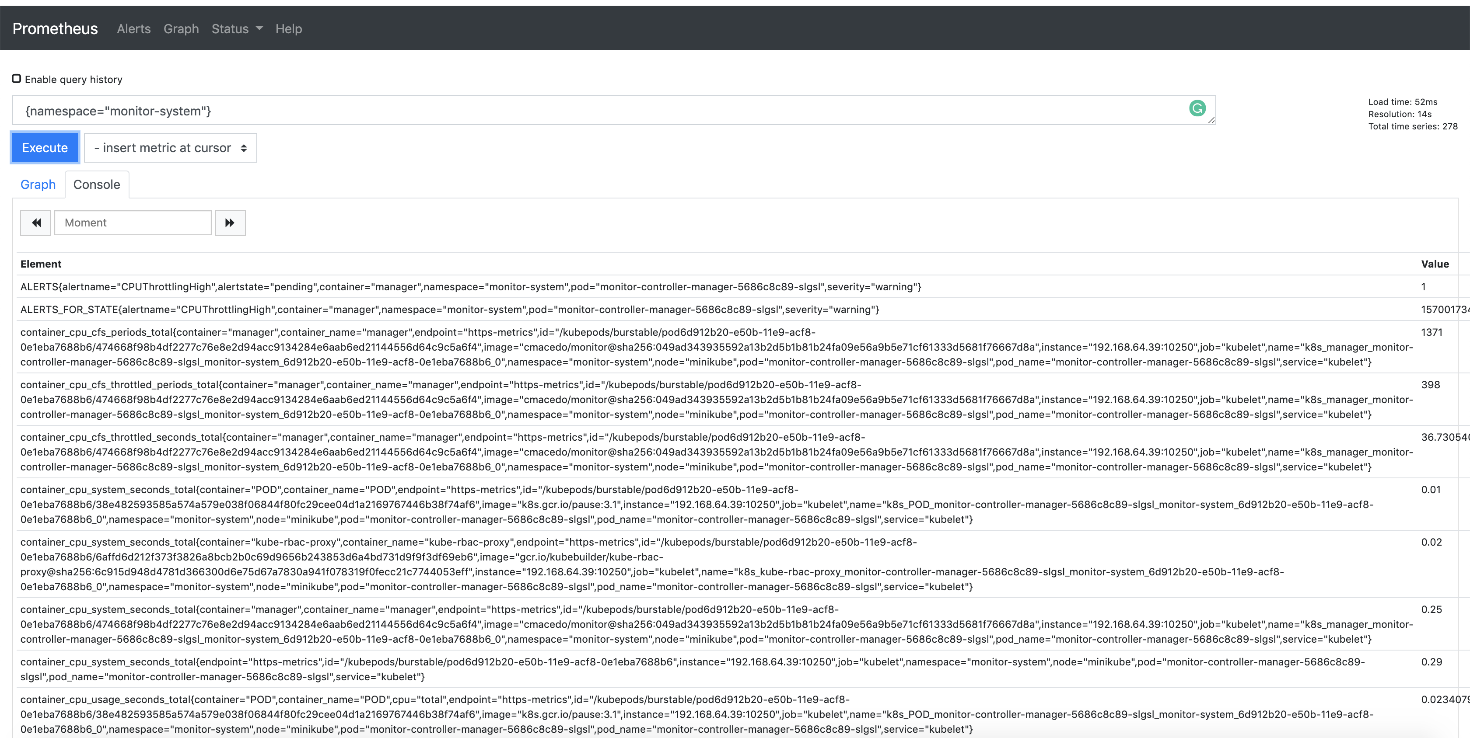Click the back step arrow icon
The image size is (1470, 738).
[x=37, y=222]
